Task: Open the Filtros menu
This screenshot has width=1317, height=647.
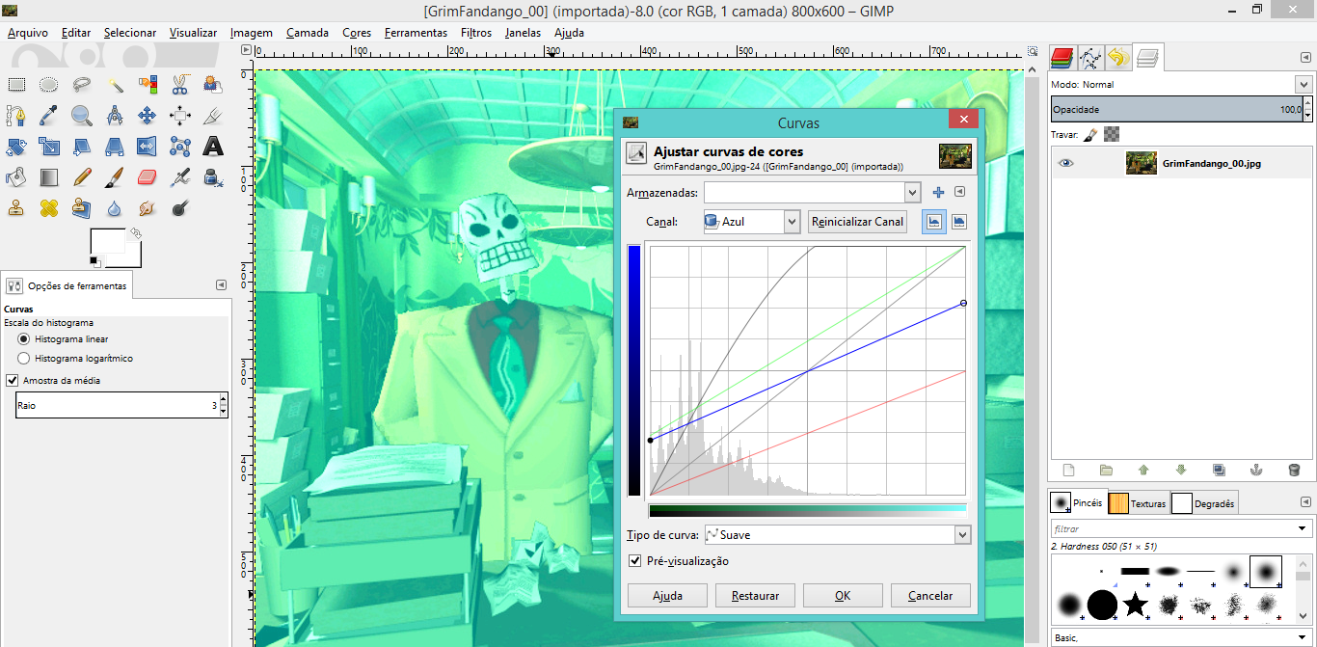Action: click(476, 33)
